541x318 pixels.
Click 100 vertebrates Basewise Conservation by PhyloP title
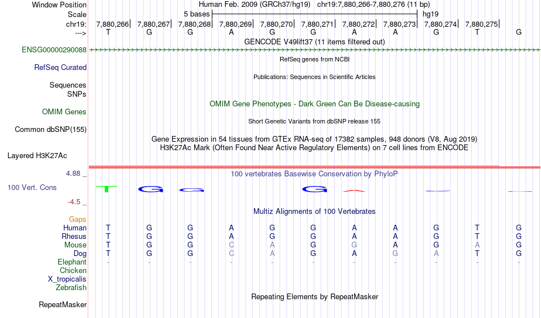click(x=314, y=174)
